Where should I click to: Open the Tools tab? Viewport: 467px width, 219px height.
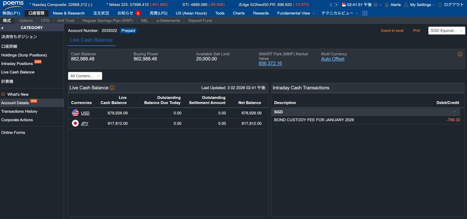(220, 13)
